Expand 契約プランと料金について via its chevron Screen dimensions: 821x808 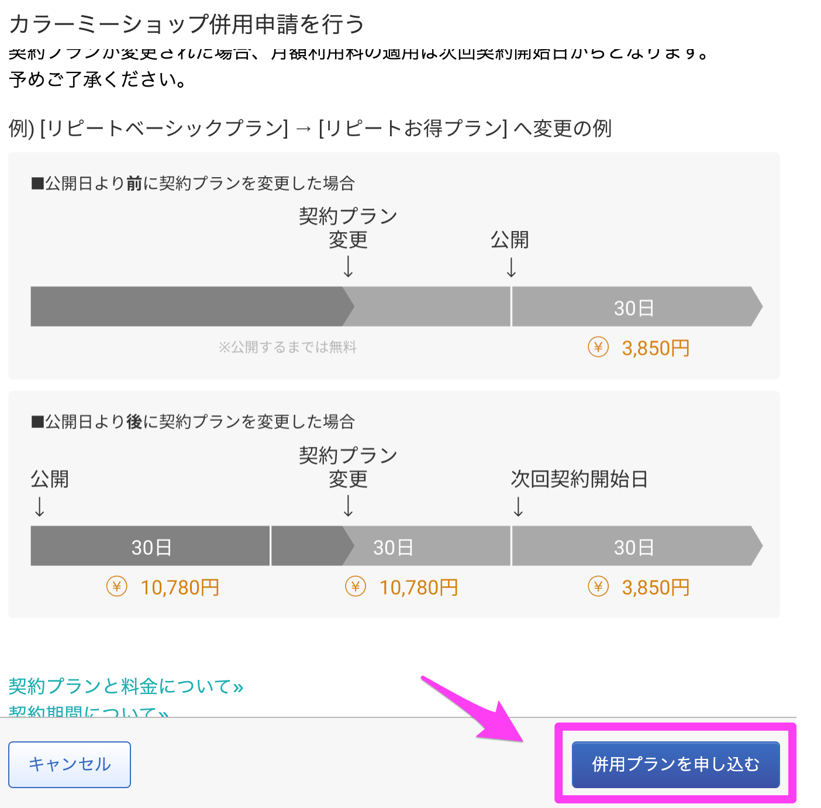click(237, 687)
